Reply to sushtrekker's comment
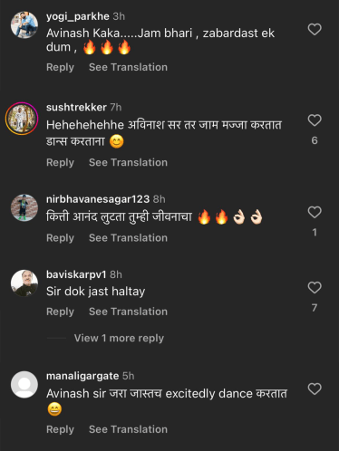This screenshot has width=339, height=451. [x=60, y=163]
